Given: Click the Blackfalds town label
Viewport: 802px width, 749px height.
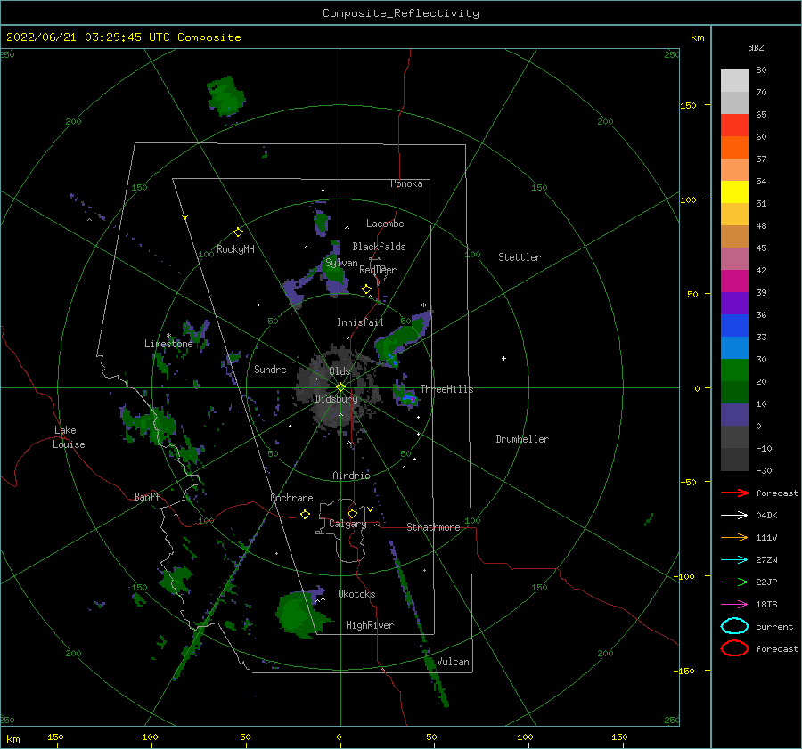Looking at the screenshot, I should click(379, 247).
